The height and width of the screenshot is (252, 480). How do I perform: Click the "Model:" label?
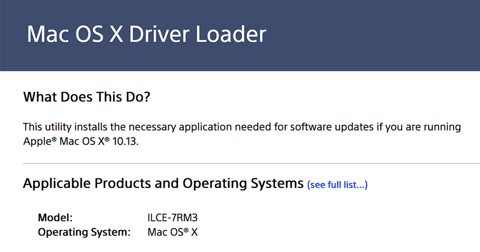[55, 217]
